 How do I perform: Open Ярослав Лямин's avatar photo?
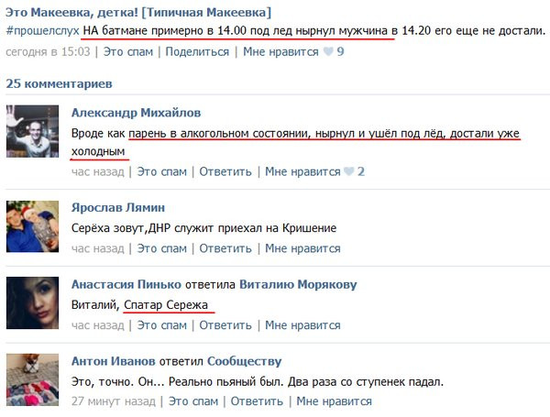click(x=32, y=226)
